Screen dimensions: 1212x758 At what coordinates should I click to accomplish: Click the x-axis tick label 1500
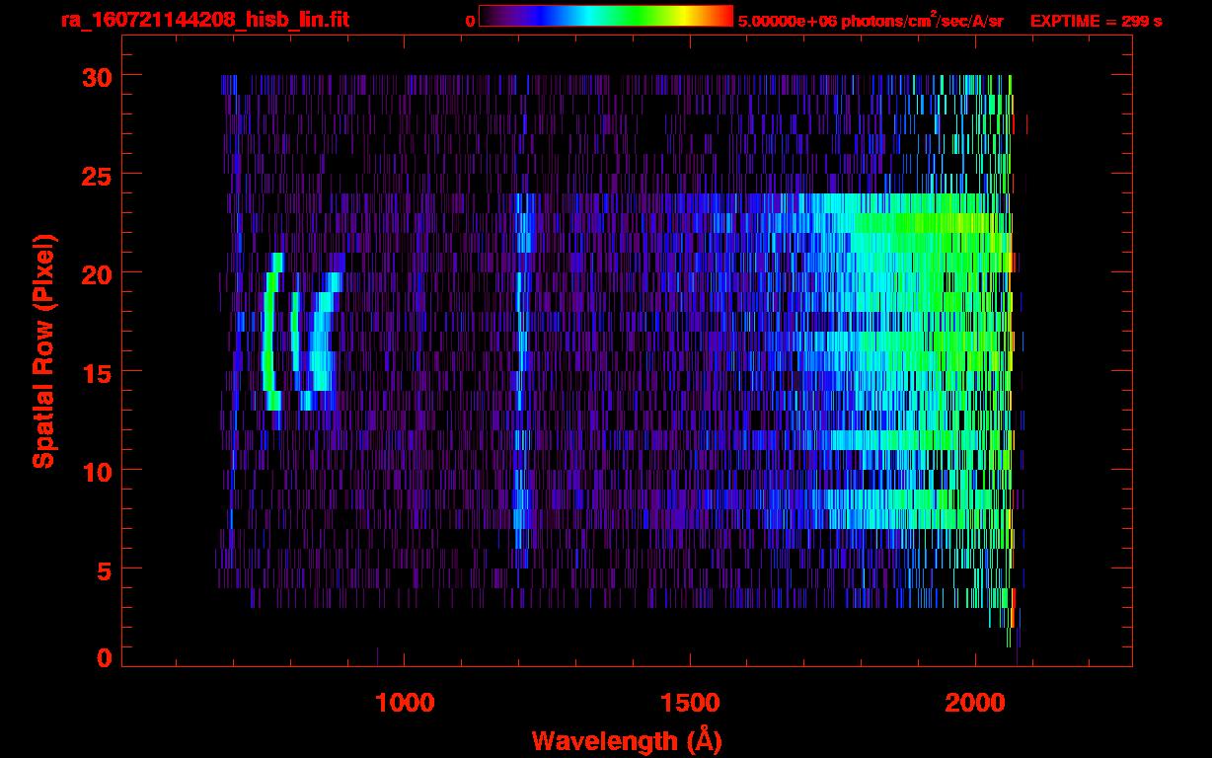click(x=690, y=703)
